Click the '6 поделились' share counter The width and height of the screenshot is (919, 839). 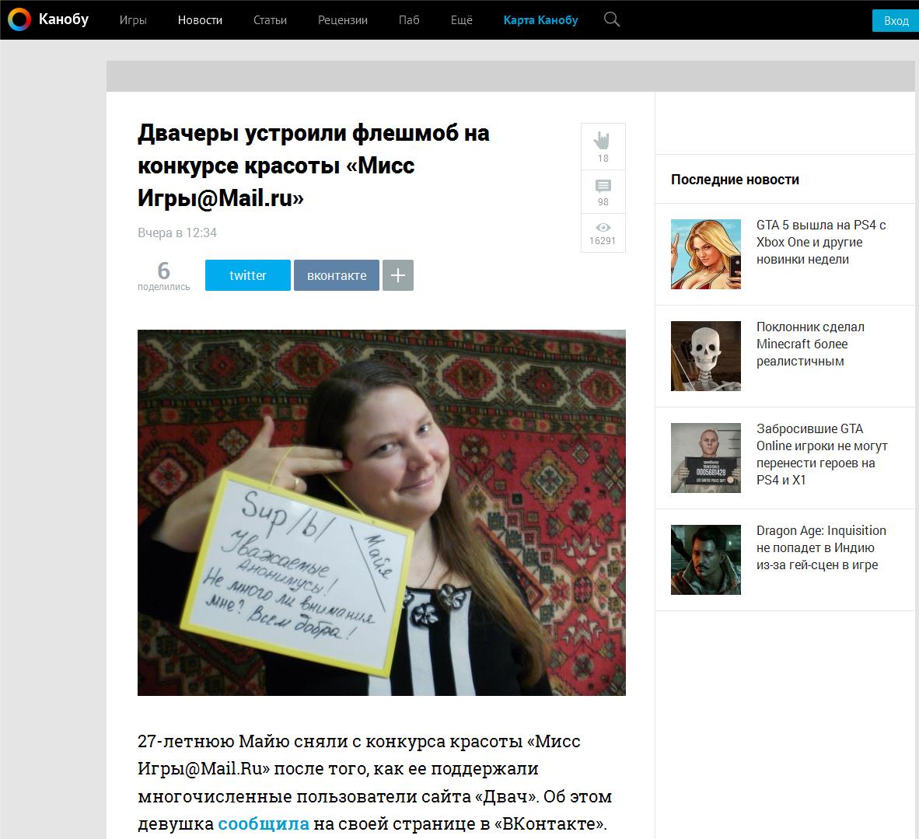(x=163, y=275)
